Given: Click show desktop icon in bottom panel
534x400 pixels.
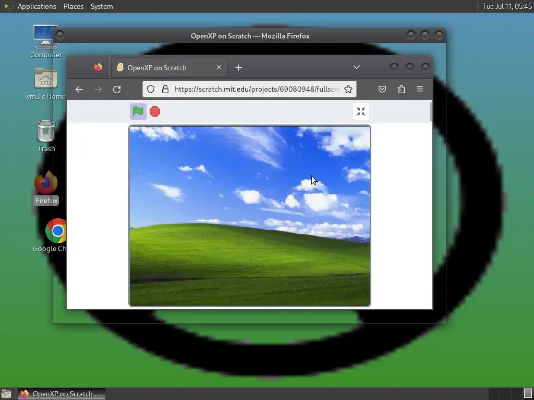Looking at the screenshot, I should [6, 394].
